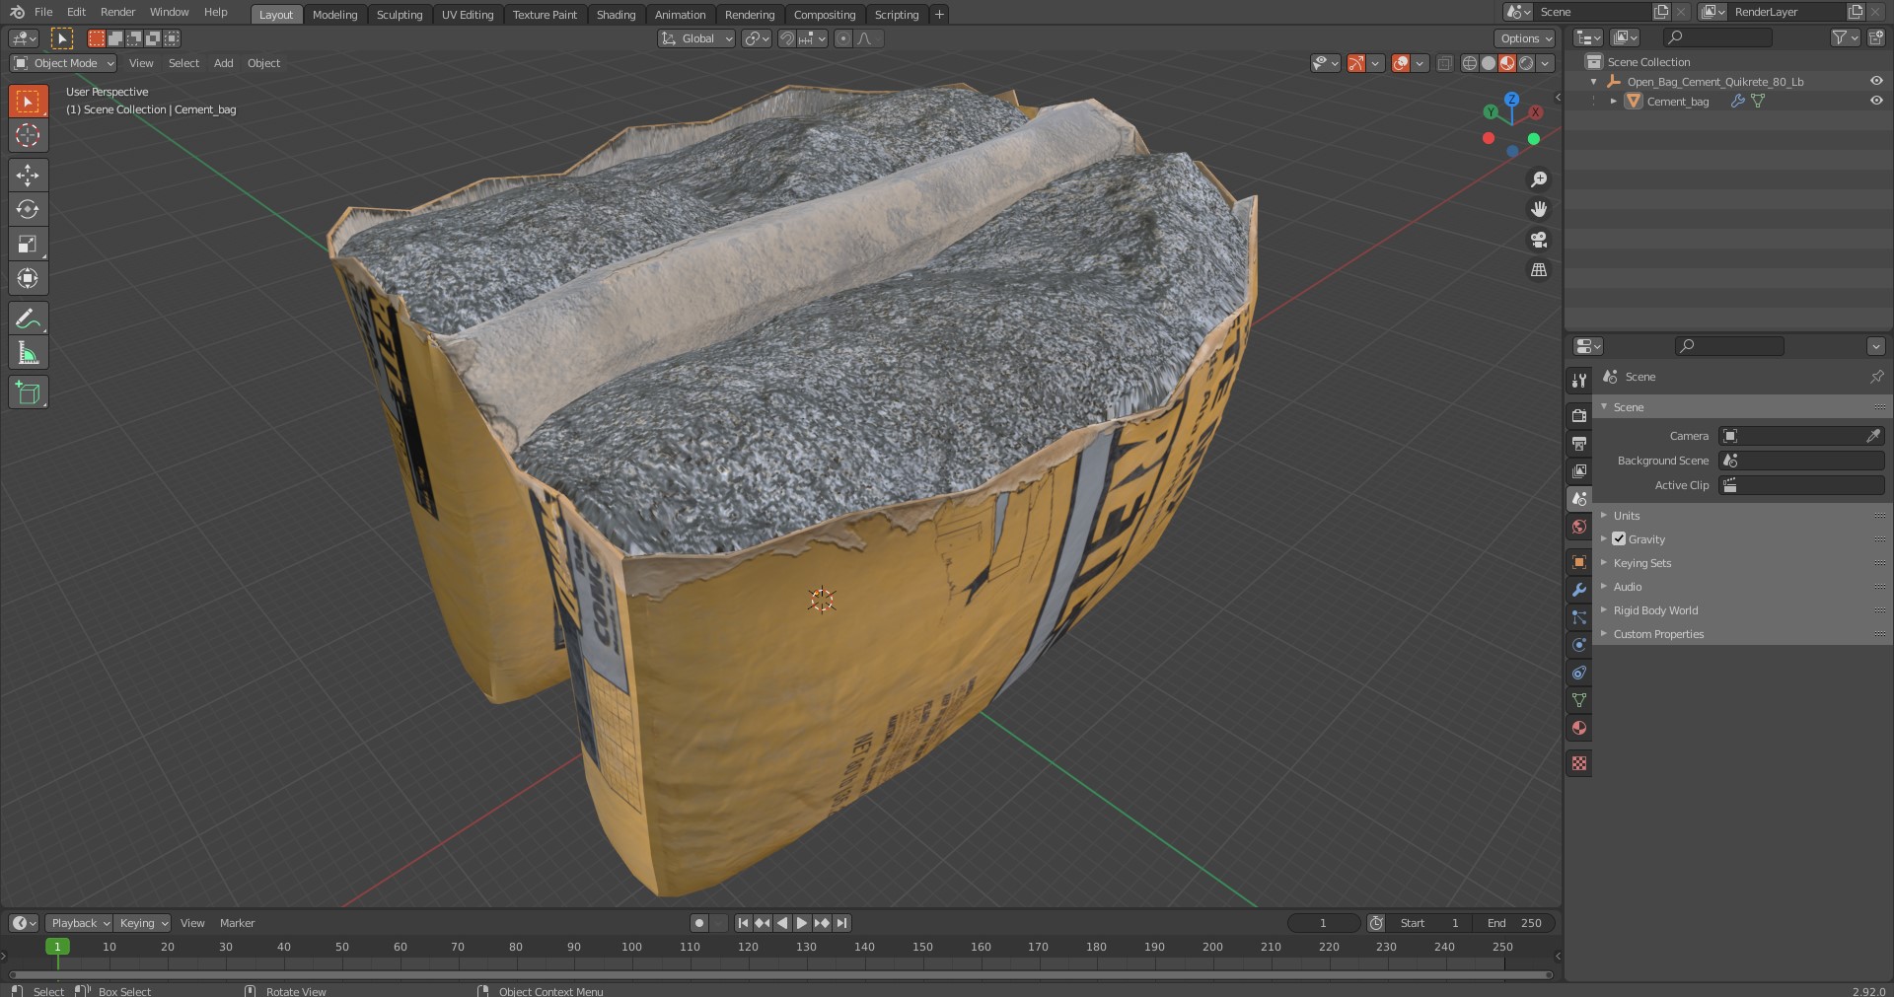Viewport: 1894px width, 997px height.
Task: Hide Open_Bag_Cement_Quikrete_80_Lb collection with eye icon
Action: pyautogui.click(x=1876, y=82)
